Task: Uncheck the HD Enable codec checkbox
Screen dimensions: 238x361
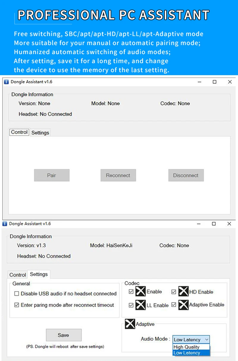Action: (x=174, y=292)
